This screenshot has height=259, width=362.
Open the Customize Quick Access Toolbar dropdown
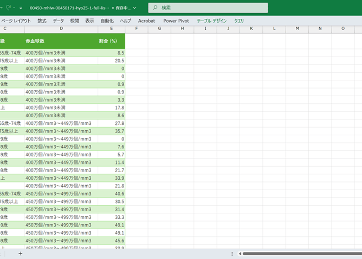coord(21,8)
